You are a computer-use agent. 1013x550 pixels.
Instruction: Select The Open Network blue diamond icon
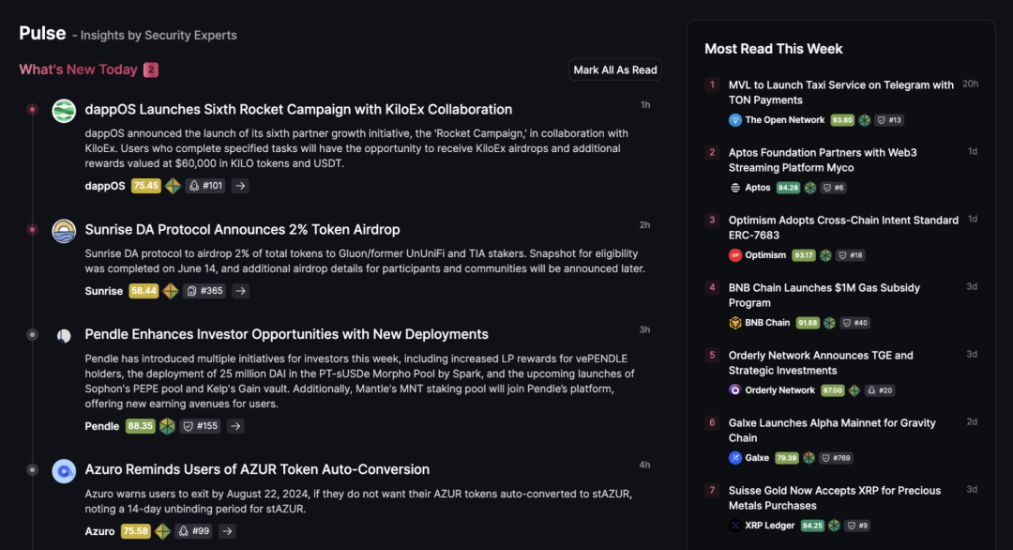pyautogui.click(x=734, y=119)
